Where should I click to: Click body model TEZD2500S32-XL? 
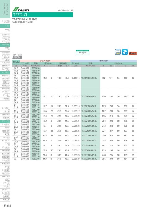pos(89,126)
